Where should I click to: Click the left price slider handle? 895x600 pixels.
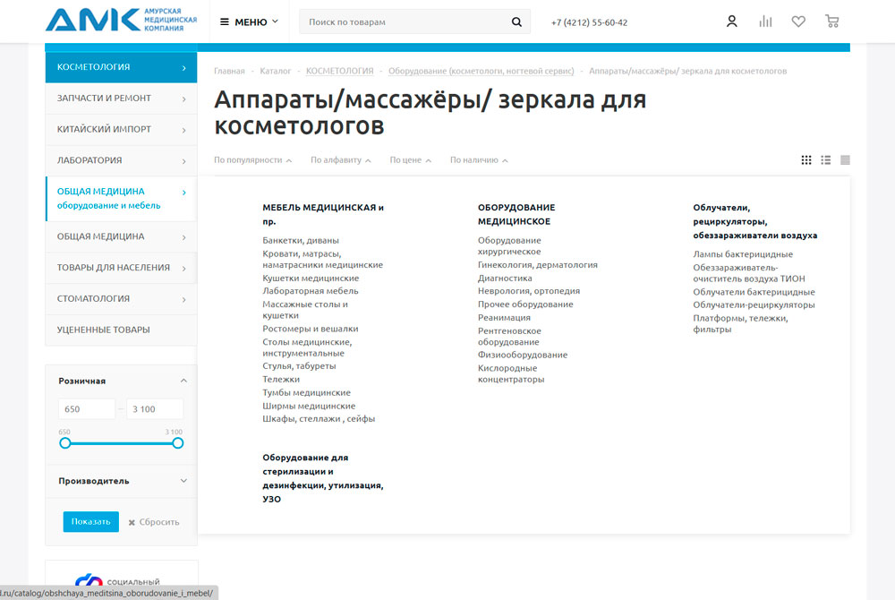click(65, 443)
